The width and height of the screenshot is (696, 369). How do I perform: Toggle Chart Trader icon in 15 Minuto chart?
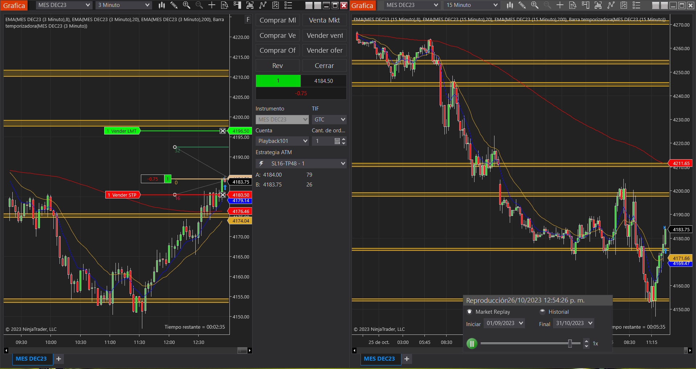click(x=585, y=5)
